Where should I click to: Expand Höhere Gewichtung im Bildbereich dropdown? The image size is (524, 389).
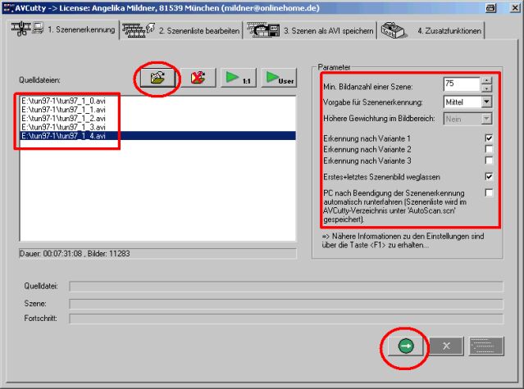point(486,119)
